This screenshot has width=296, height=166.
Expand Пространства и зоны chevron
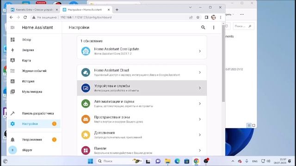[x=200, y=119]
